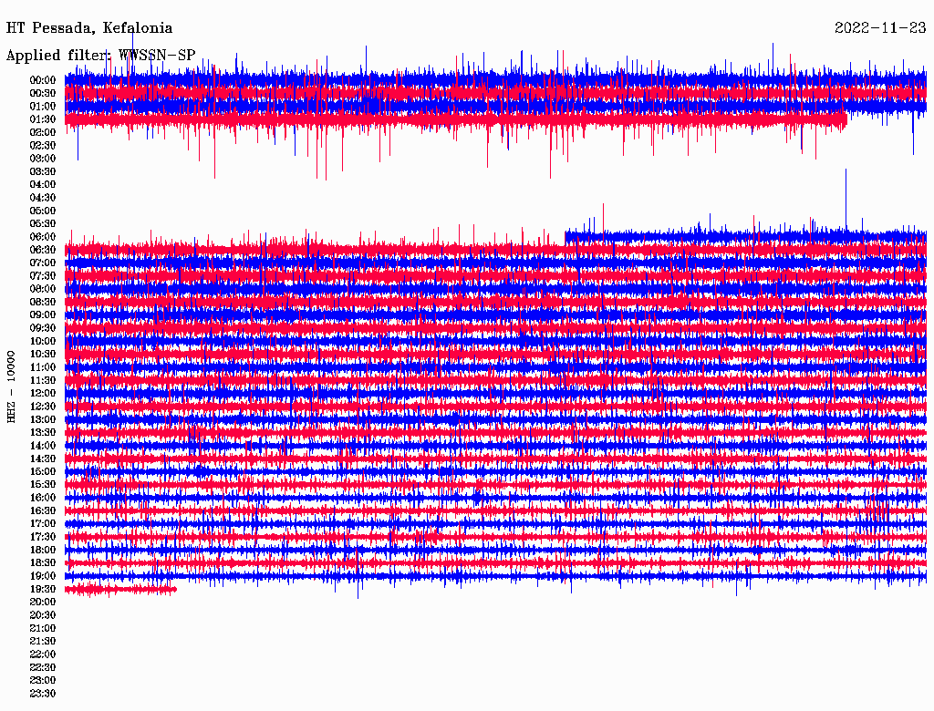
Task: Click the 21:00 time marker
Action: coord(43,628)
